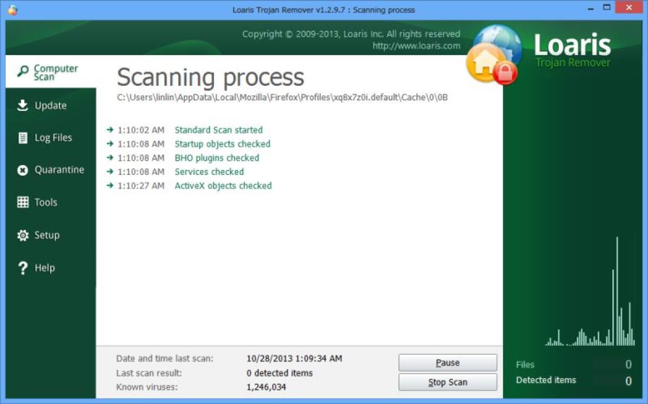Click the ActiveX objects checked log entry
Viewport: 648px width, 404px height.
[223, 186]
